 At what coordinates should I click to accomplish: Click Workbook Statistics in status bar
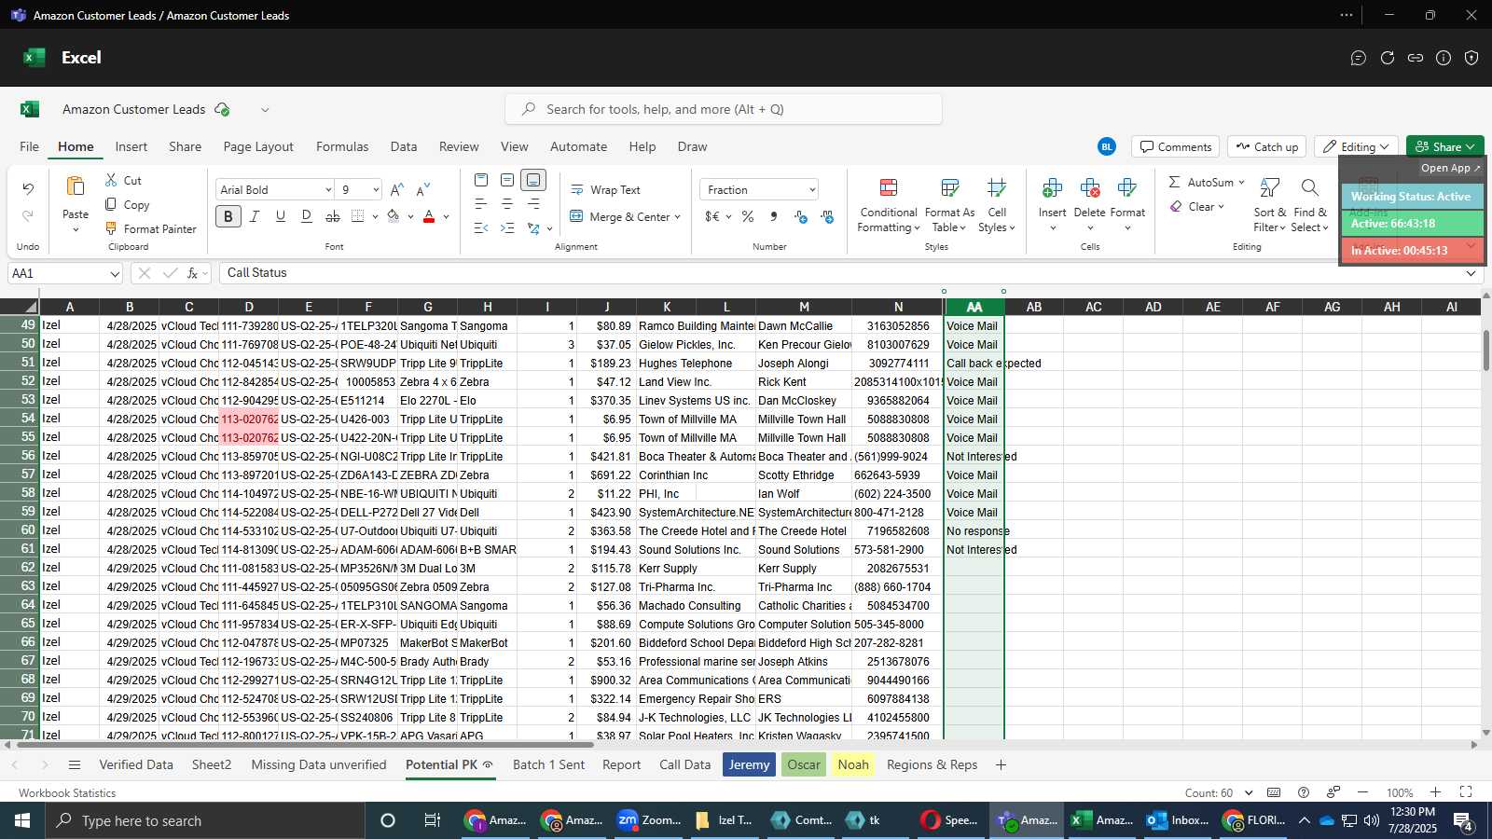click(67, 793)
